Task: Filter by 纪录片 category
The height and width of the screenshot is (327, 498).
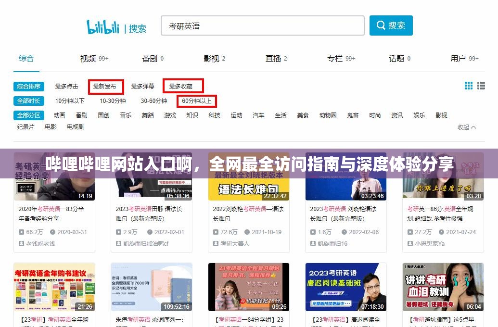Action: 26,126
